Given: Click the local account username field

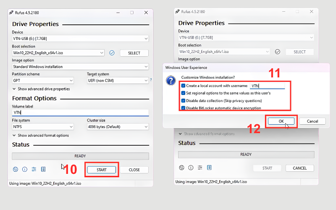Looking at the screenshot, I should 268,86.
